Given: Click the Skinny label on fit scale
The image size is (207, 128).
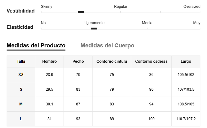Looking at the screenshot, I should click(47, 7).
